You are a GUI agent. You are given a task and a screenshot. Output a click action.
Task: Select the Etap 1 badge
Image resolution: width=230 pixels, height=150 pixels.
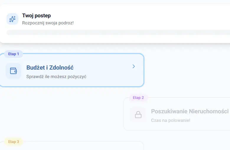pyautogui.click(x=14, y=54)
